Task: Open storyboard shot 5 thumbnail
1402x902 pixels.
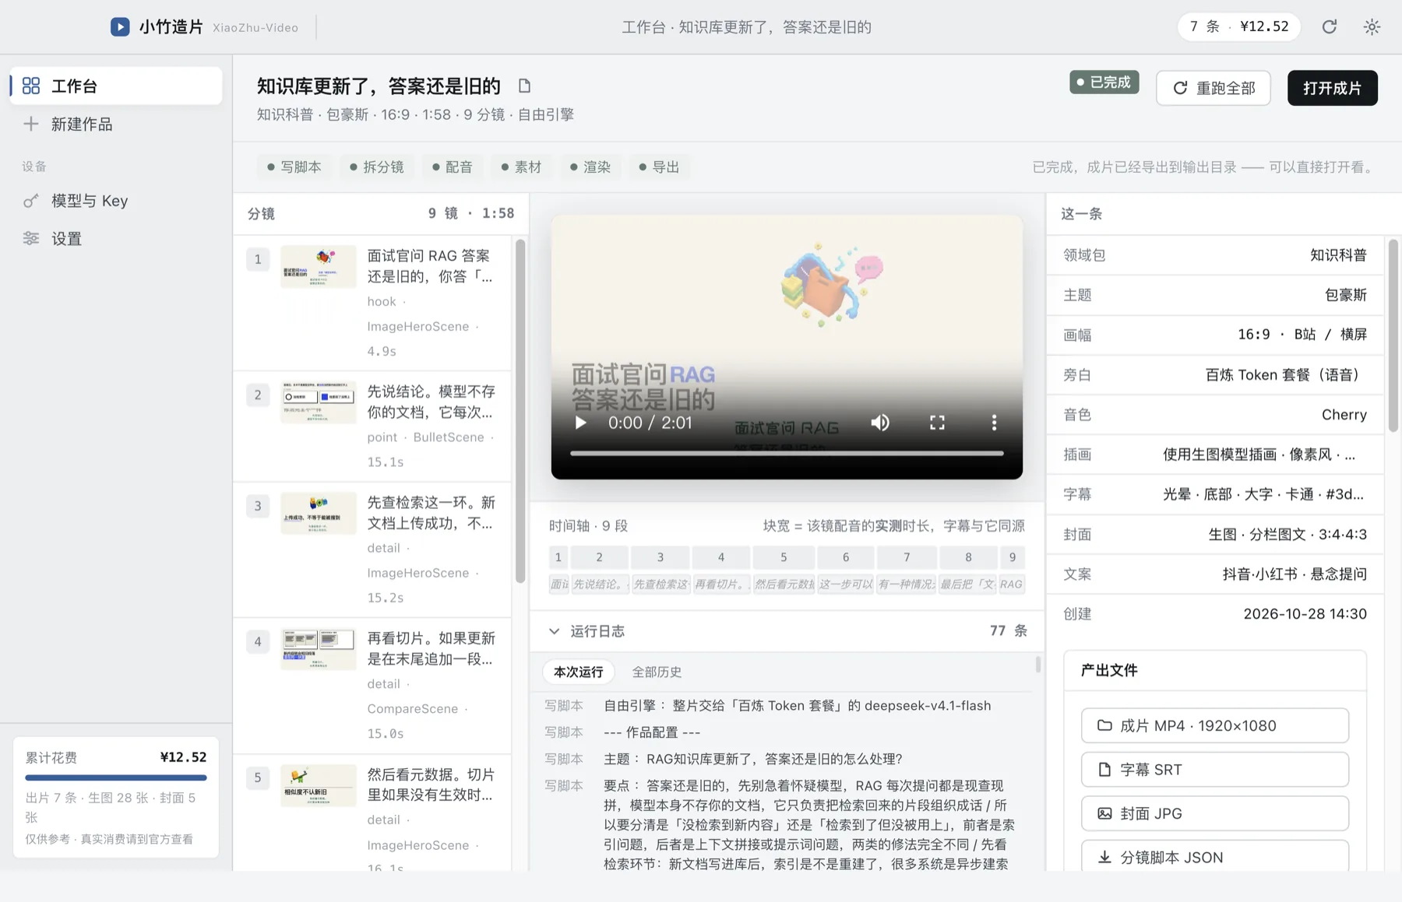Action: pos(319,784)
